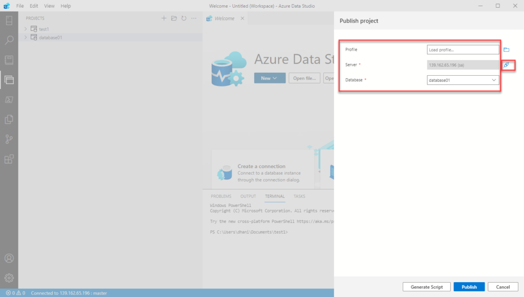Switch to the Welcome tab
Viewport: 524px width, 297px height.
(224, 18)
